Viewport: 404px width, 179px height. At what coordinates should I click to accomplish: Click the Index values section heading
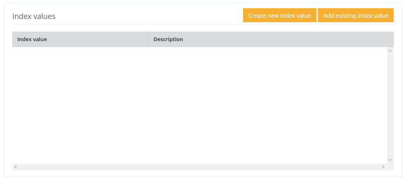point(34,16)
